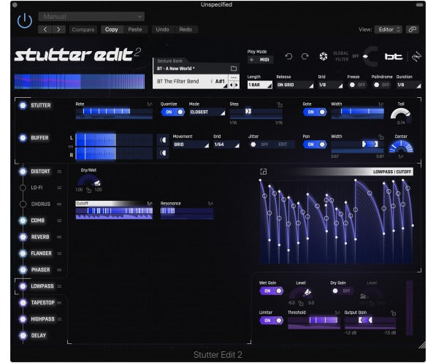Click the Stutter Edit undo arrow icon
This screenshot has height=363, width=436.
tap(288, 57)
